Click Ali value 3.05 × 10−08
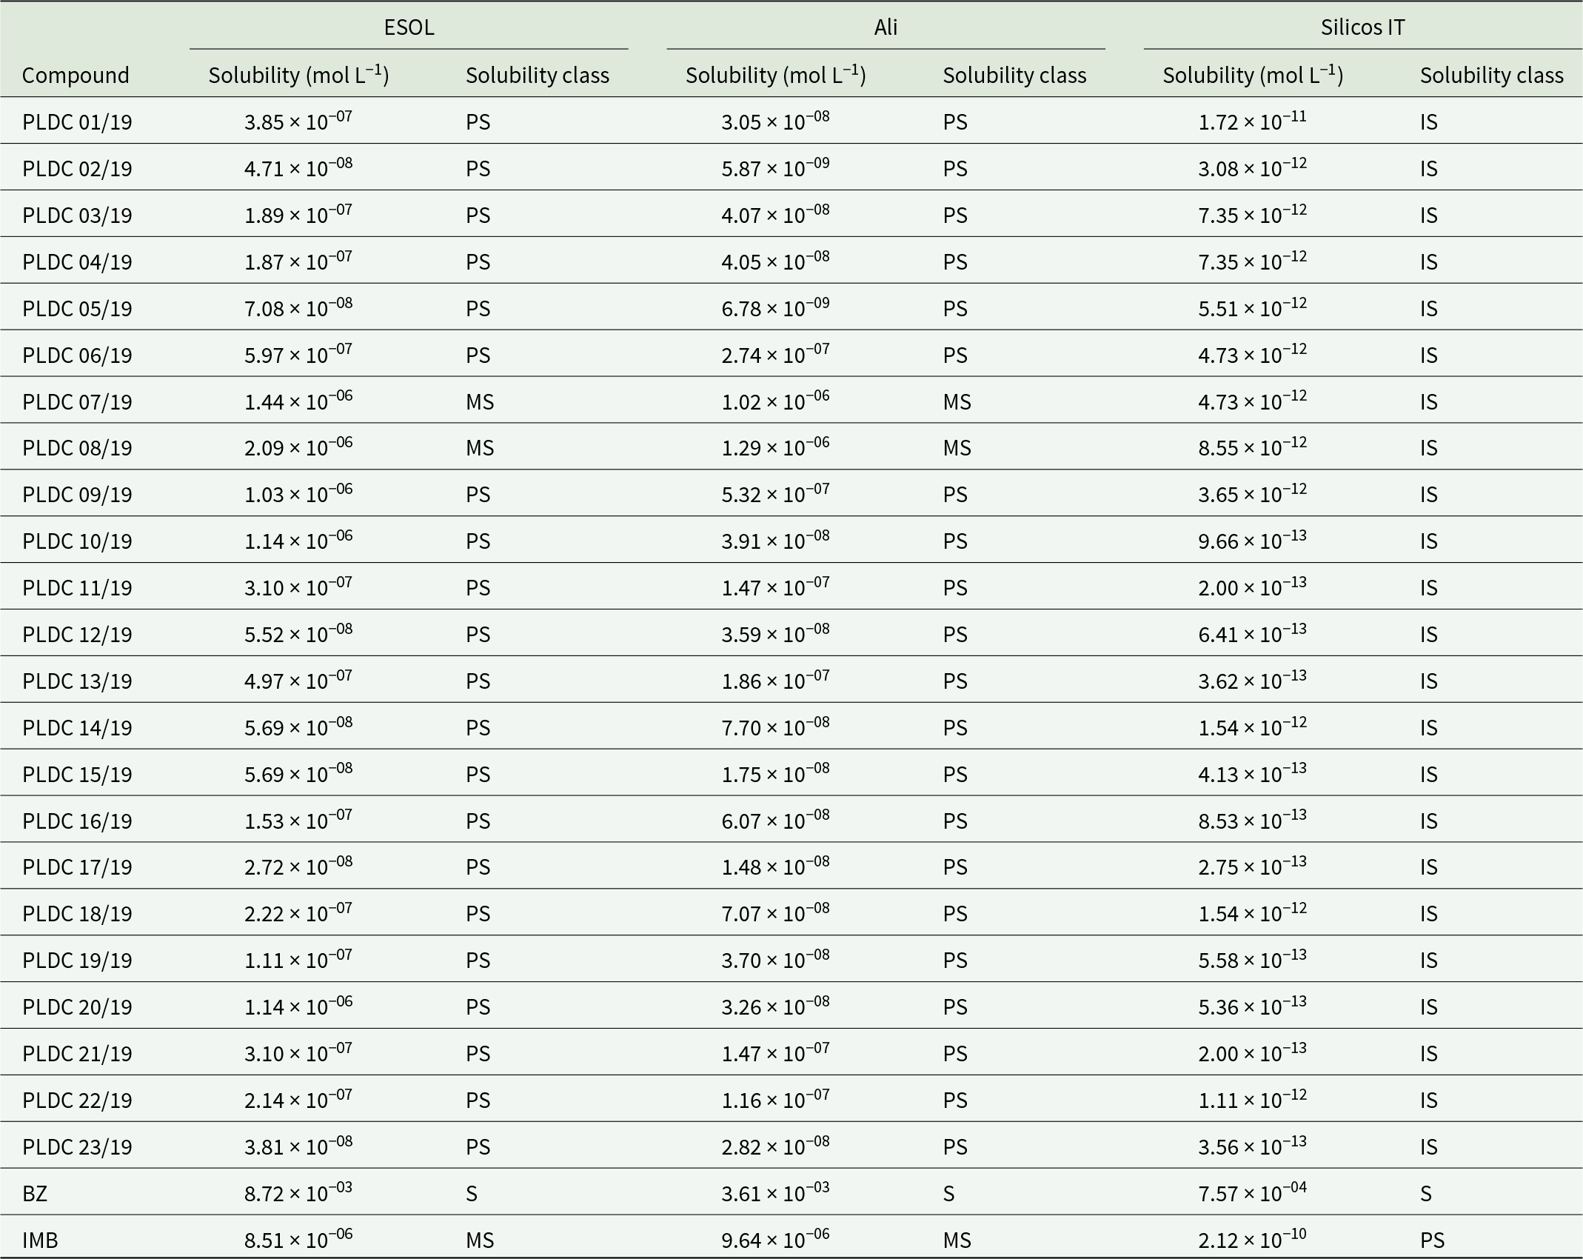This screenshot has height=1259, width=1583. tap(775, 120)
